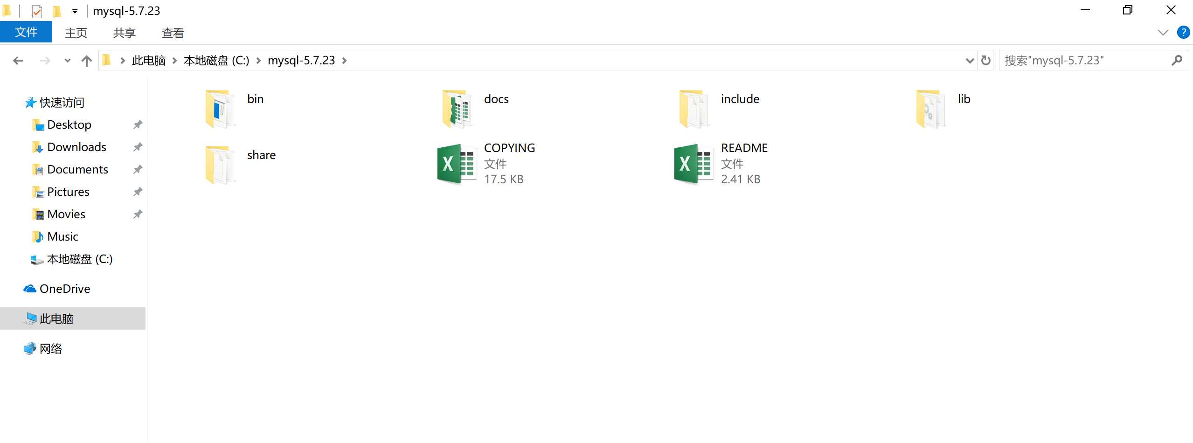Screen dimensions: 1193x443
Task: Click 本地磁盘 (C:) in the address breadcrumb
Action: pyautogui.click(x=216, y=61)
